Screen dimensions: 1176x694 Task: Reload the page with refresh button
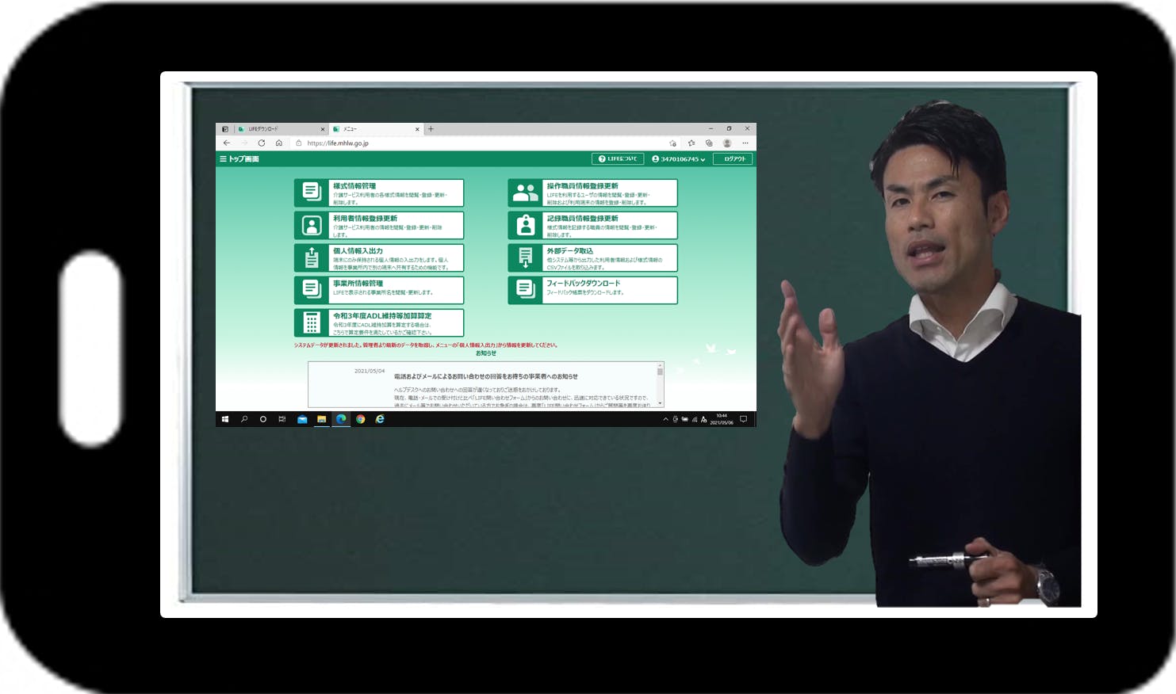pyautogui.click(x=261, y=143)
